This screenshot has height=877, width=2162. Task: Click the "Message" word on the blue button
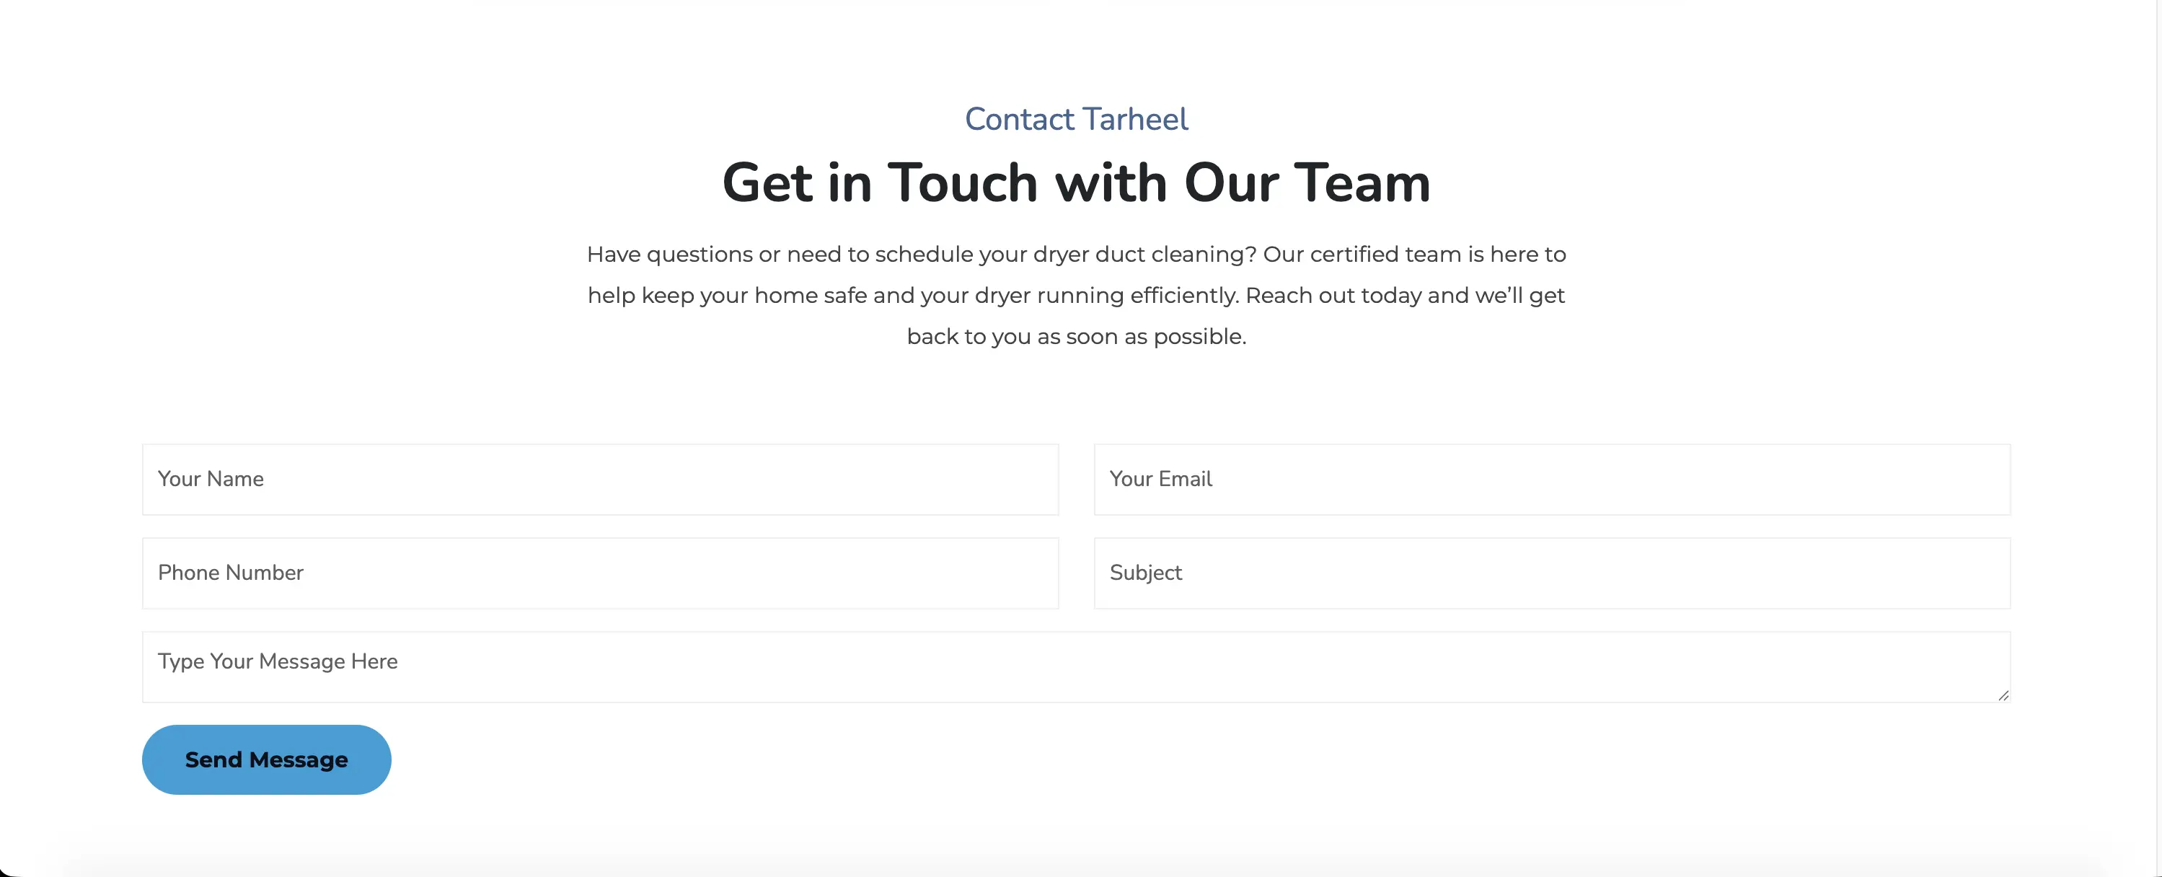click(x=298, y=759)
